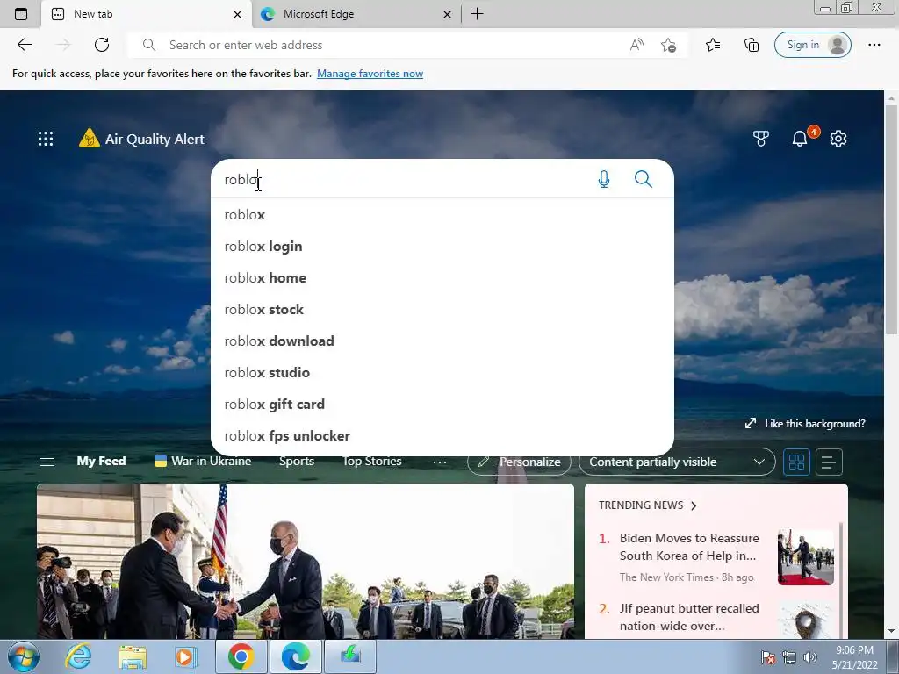Reload the page with refresh icon

[102, 45]
